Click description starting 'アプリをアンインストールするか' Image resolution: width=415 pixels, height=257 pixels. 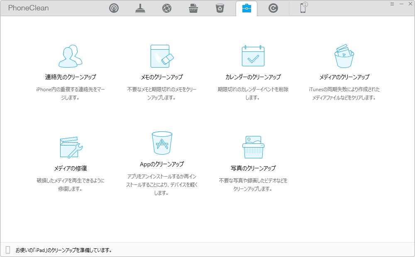[x=162, y=184]
